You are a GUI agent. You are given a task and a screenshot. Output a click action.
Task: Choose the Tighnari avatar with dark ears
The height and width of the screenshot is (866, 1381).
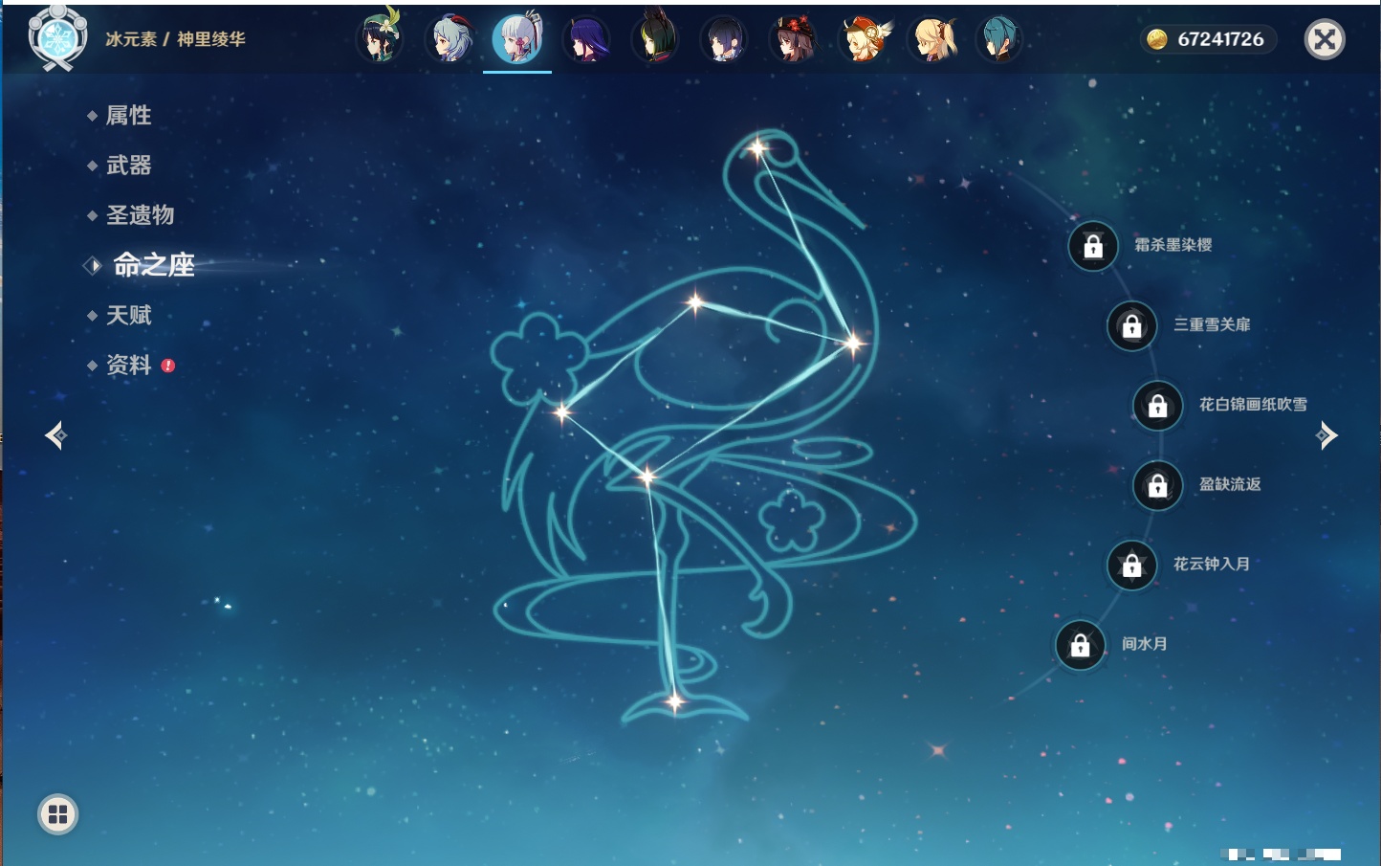[655, 38]
